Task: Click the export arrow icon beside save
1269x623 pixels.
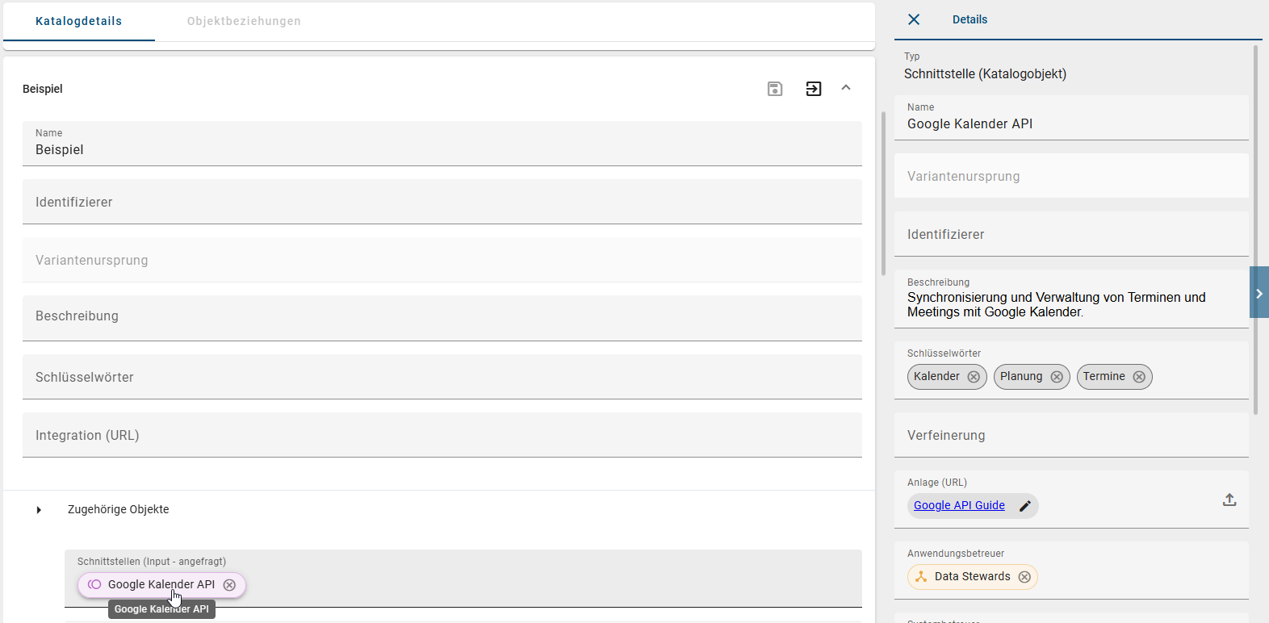Action: pyautogui.click(x=814, y=89)
